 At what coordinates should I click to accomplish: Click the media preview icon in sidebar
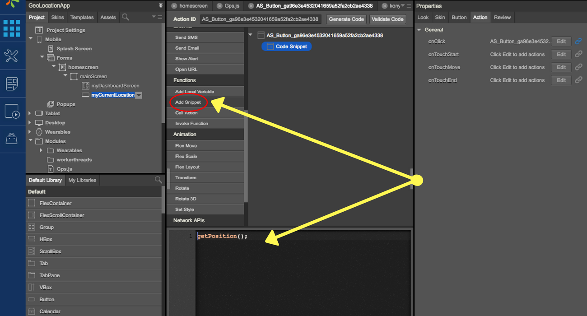pyautogui.click(x=12, y=111)
